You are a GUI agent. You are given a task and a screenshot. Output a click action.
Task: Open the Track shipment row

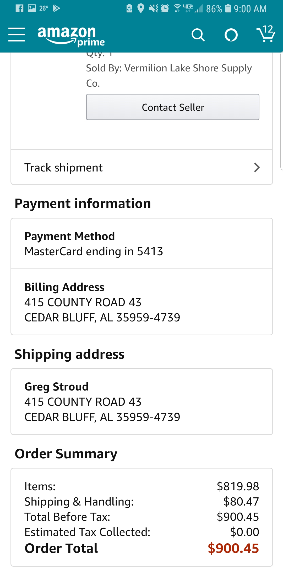point(142,167)
